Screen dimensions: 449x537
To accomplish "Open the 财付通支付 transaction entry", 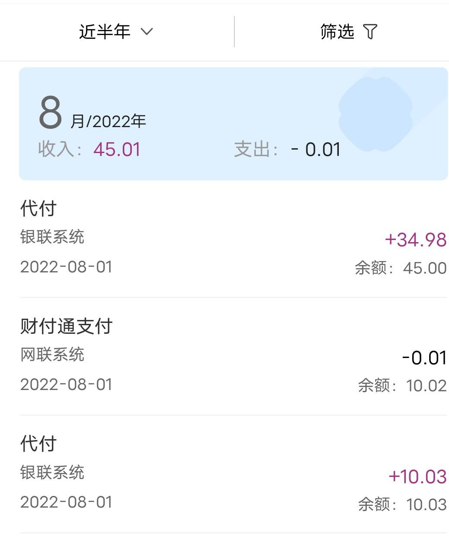I will tap(233, 356).
